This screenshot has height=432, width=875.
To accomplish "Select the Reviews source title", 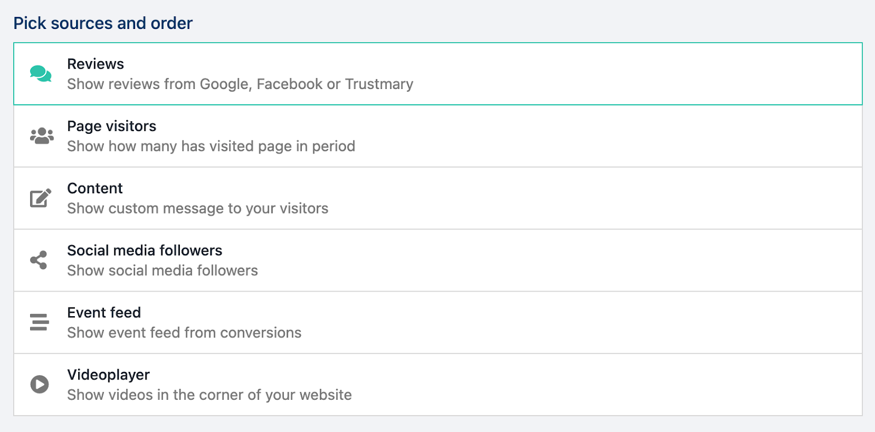I will (x=95, y=64).
